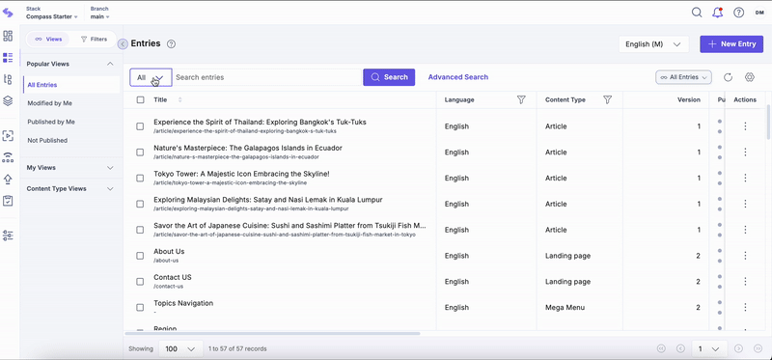Screen dimensions: 772x360
Task: Change the Showing 100 page size dropdown
Action: [180, 348]
